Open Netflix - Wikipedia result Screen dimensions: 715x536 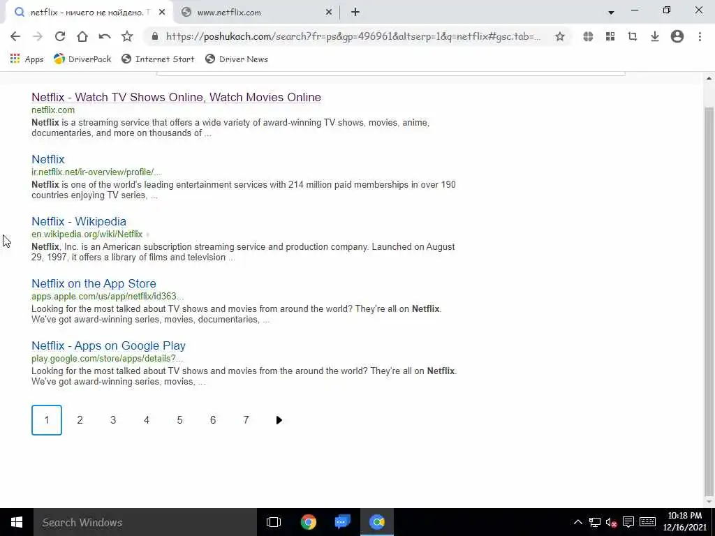click(79, 221)
